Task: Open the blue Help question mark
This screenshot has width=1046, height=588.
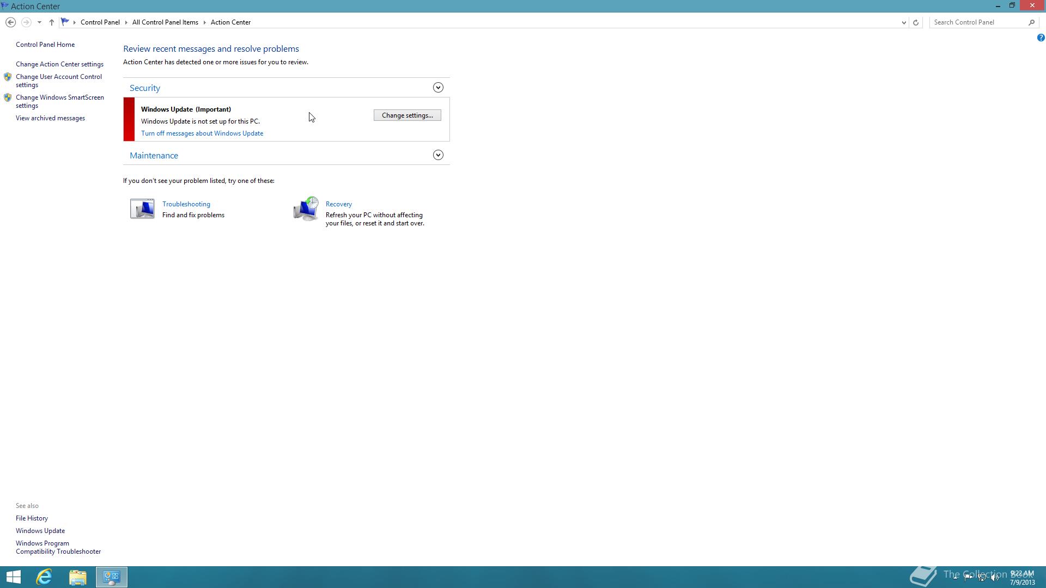Action: point(1041,38)
